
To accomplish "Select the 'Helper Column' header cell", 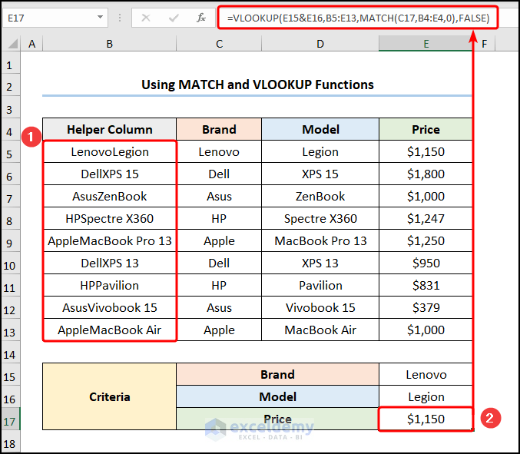I will click(109, 129).
